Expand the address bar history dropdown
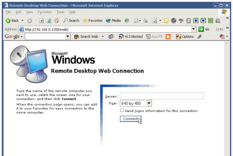 coord(193,29)
